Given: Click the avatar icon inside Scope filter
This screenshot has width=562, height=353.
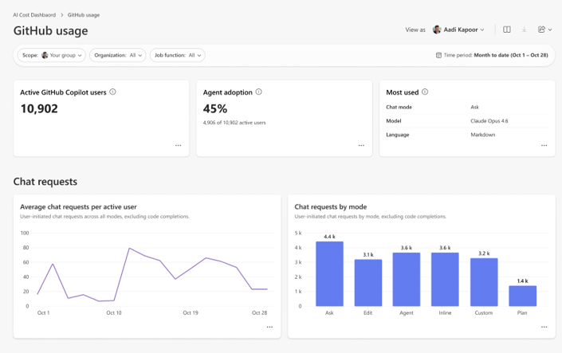Looking at the screenshot, I should coord(45,55).
